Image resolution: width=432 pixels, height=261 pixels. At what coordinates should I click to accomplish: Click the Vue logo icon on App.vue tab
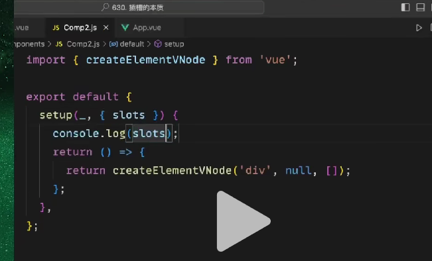coord(125,28)
